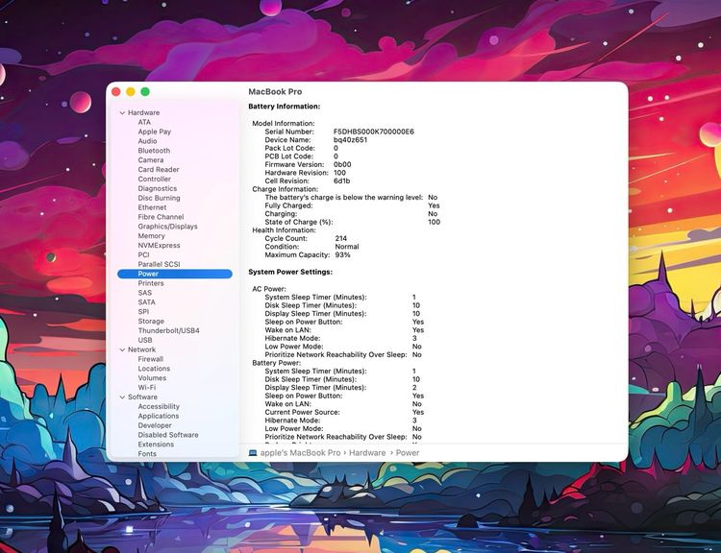Select Camera in the Hardware list

click(151, 160)
